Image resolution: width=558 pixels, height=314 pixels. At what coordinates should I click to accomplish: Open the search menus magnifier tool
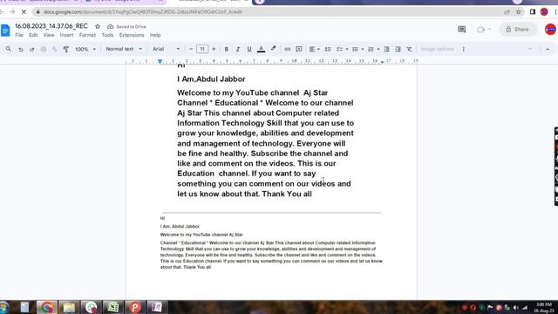point(8,49)
